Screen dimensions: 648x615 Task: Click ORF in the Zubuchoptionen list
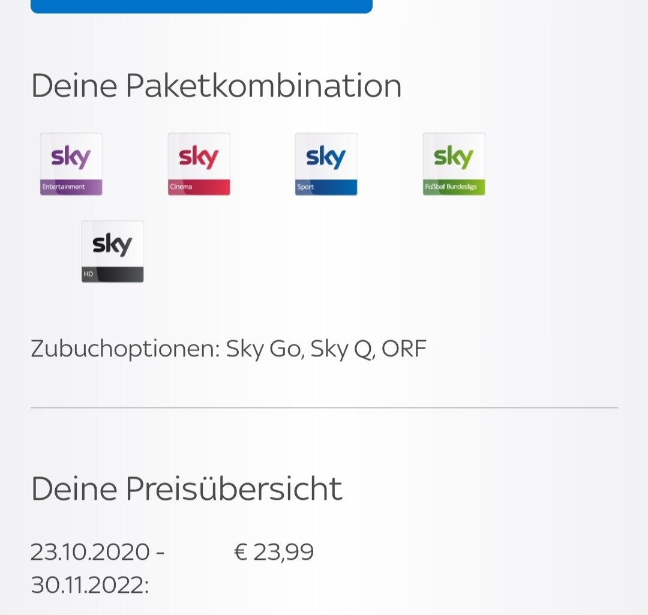tap(404, 349)
